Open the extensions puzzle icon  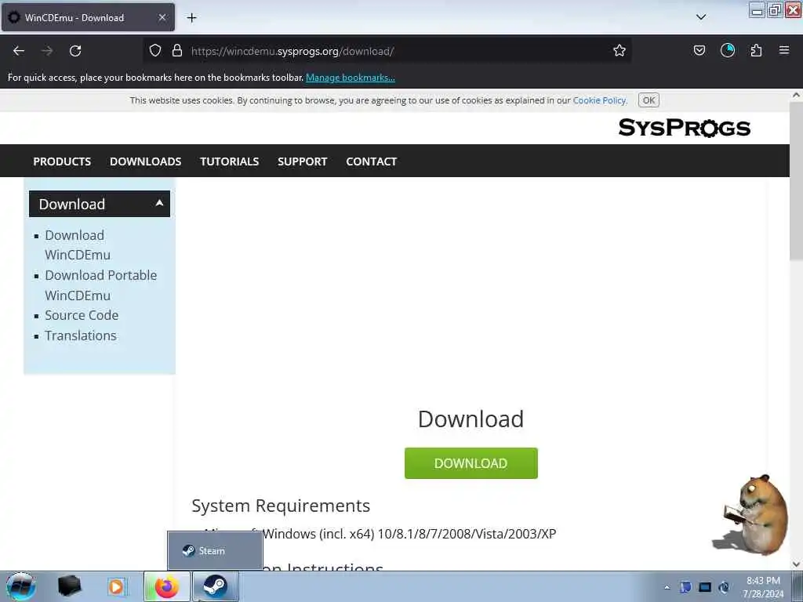pos(756,50)
